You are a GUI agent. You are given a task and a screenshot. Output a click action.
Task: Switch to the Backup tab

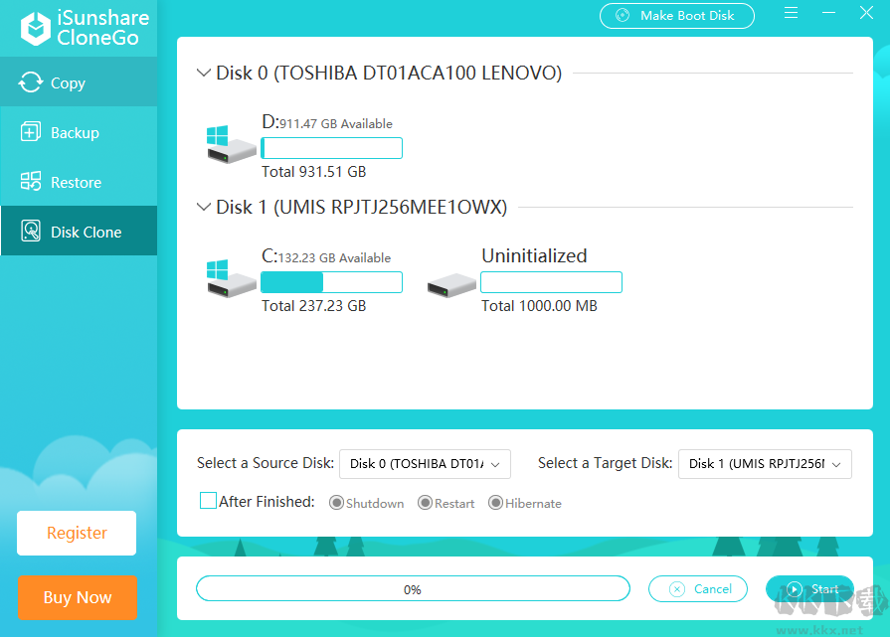[79, 132]
